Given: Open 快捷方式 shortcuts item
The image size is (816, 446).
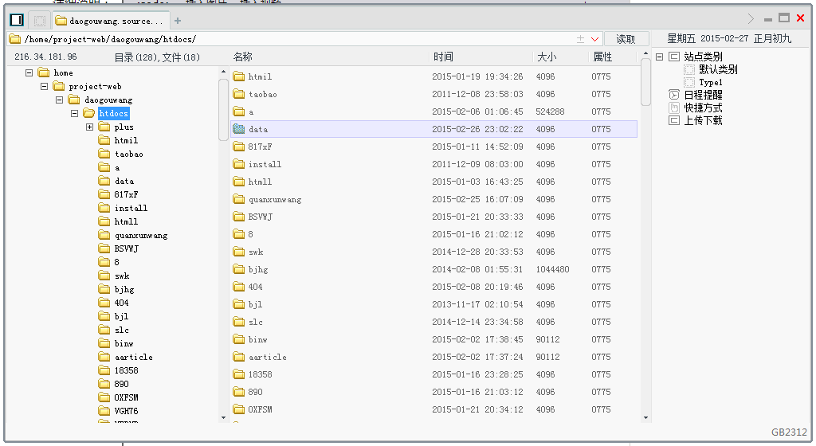Looking at the screenshot, I should (703, 108).
